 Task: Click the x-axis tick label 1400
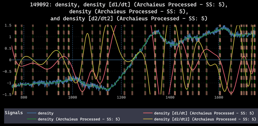(x=170, y=97)
